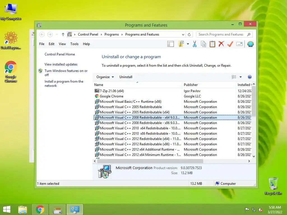Select Google Chrome in program list
This screenshot has height=215, width=287.
point(172,96)
